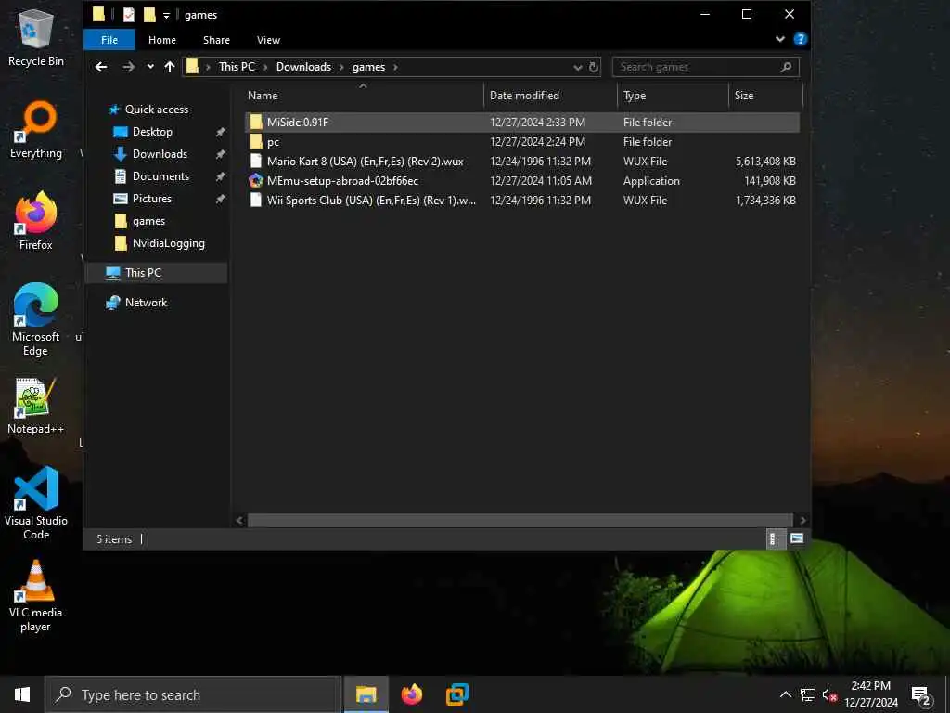
Task: Open the VLC media player shortcut
Action: 36,597
